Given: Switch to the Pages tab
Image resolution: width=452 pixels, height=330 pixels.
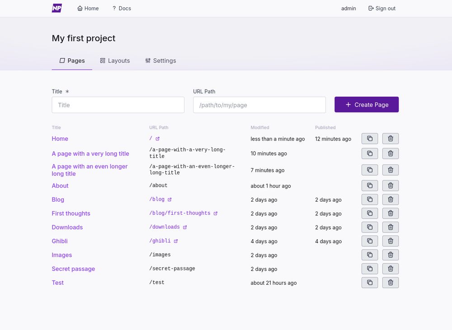Looking at the screenshot, I should (x=72, y=61).
